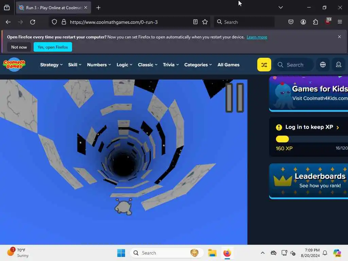Open the Pocket save icon
This screenshot has width=348, height=261.
coord(291,22)
